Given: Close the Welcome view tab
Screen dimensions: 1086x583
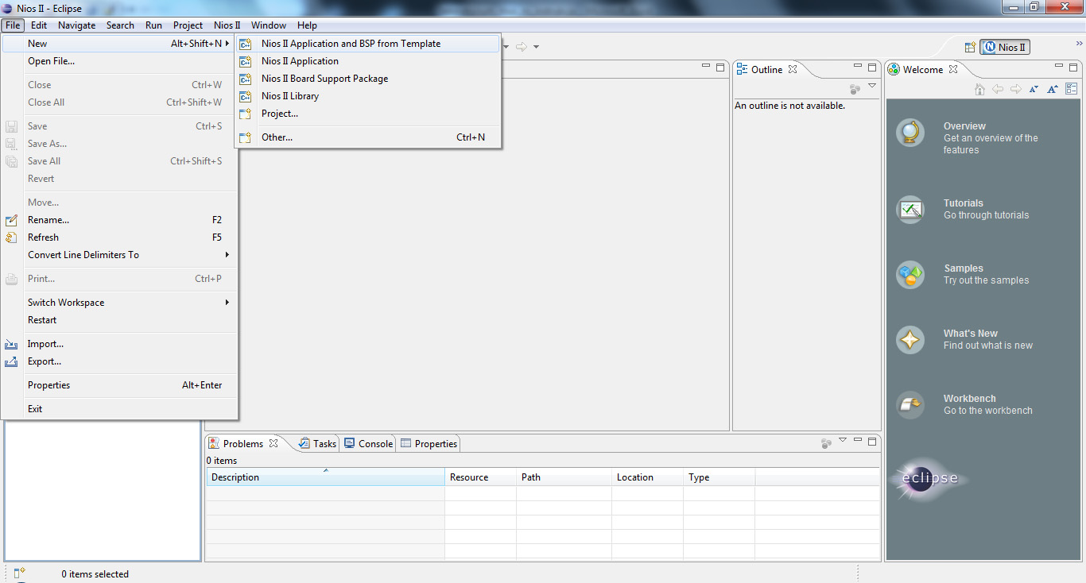Looking at the screenshot, I should (x=953, y=69).
